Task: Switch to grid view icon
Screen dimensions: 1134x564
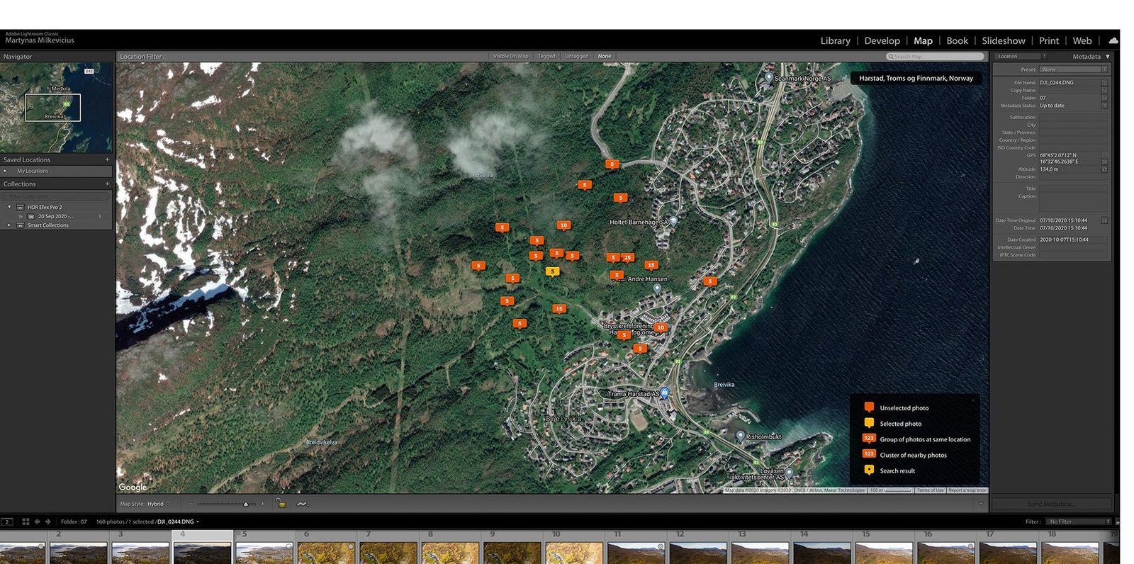Action: click(x=26, y=522)
